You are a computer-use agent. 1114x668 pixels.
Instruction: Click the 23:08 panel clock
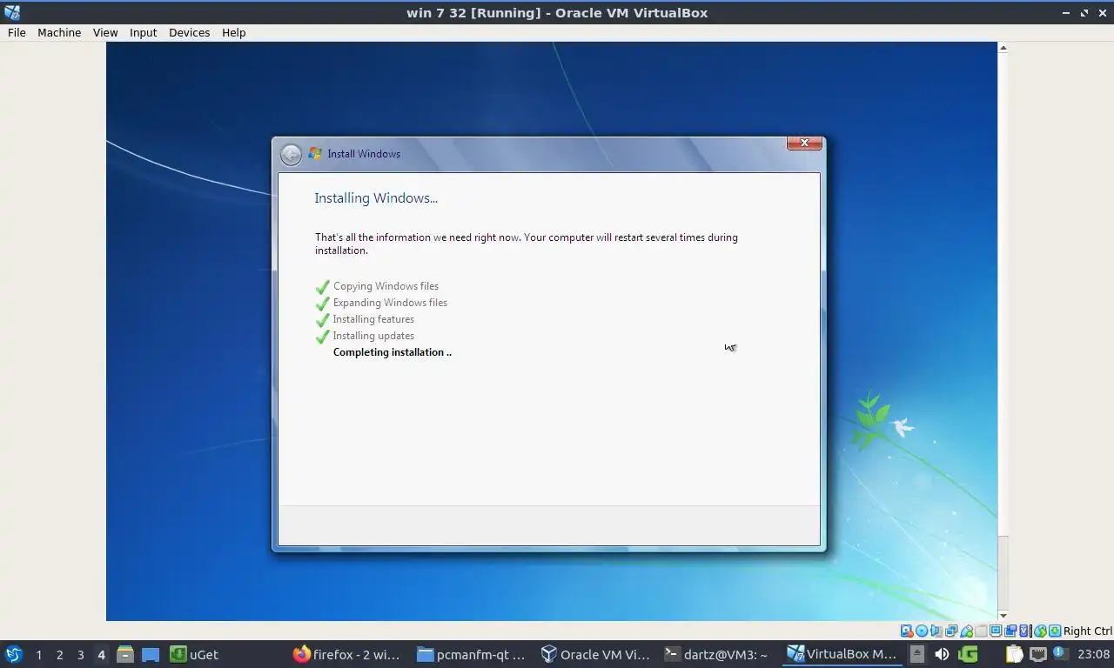coord(1094,654)
